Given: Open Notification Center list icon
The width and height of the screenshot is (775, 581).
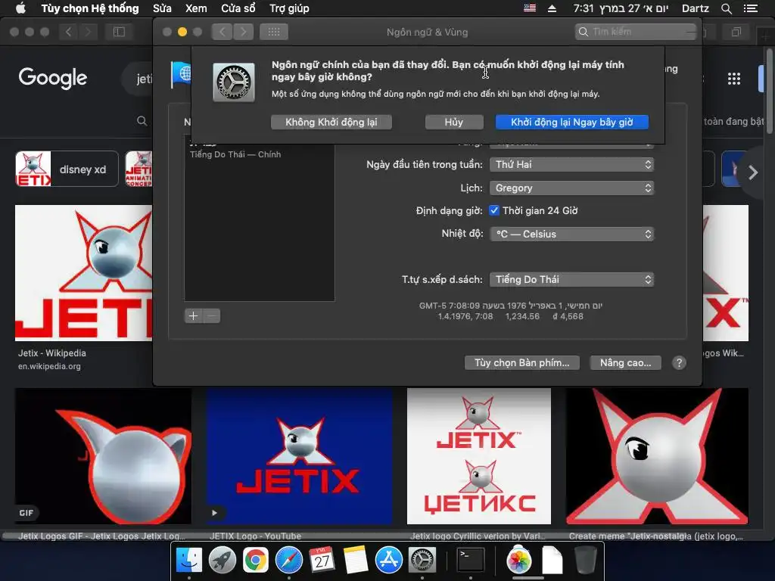Looking at the screenshot, I should point(751,8).
